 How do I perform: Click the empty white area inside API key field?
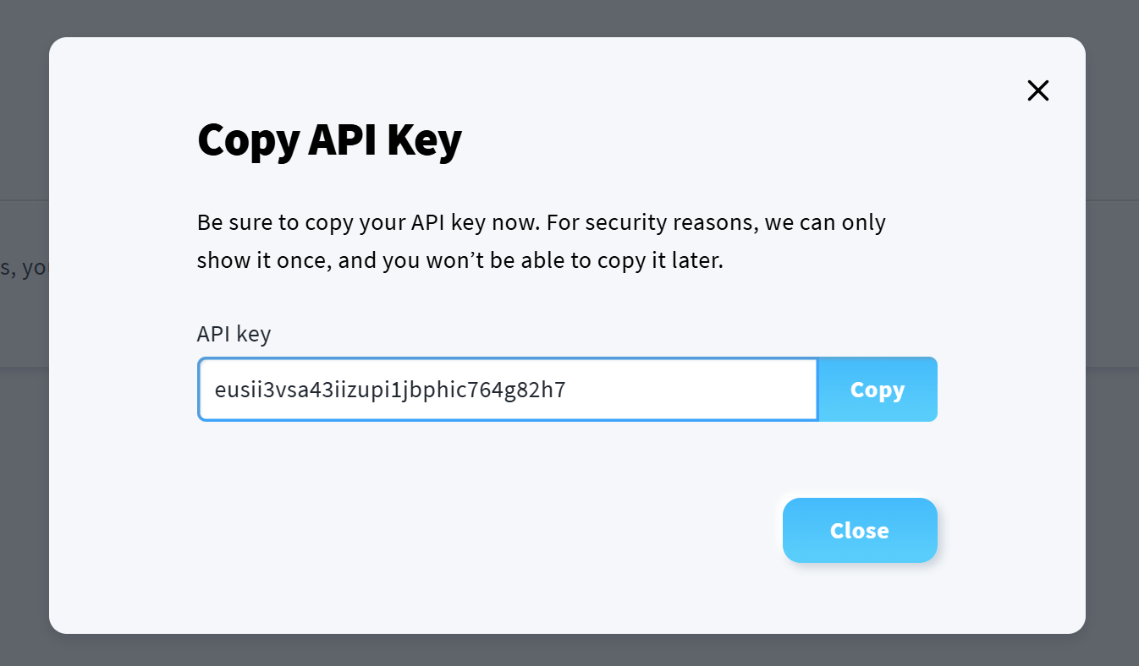(694, 390)
